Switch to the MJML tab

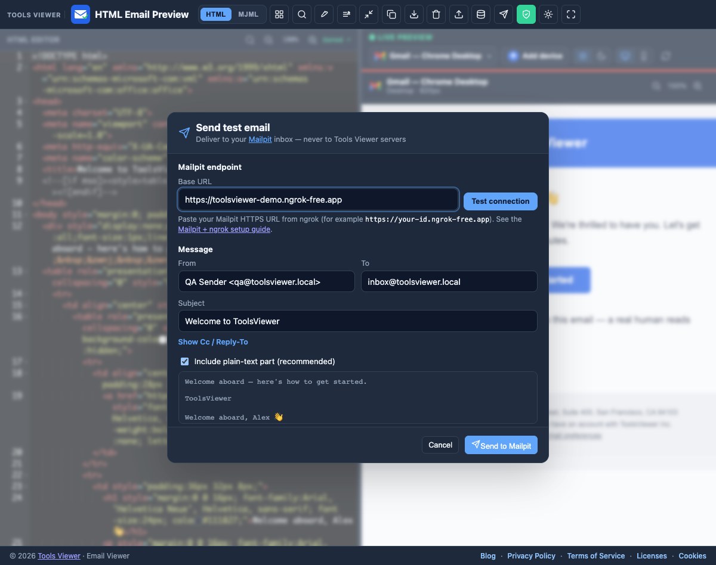pos(248,14)
